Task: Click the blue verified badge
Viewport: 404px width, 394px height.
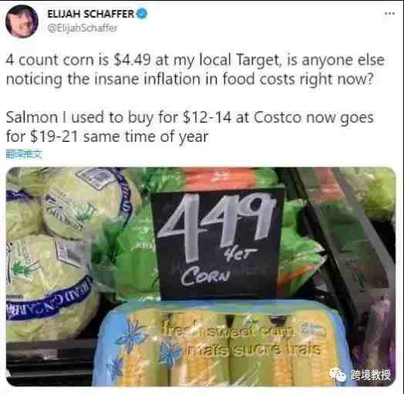Action: (141, 14)
